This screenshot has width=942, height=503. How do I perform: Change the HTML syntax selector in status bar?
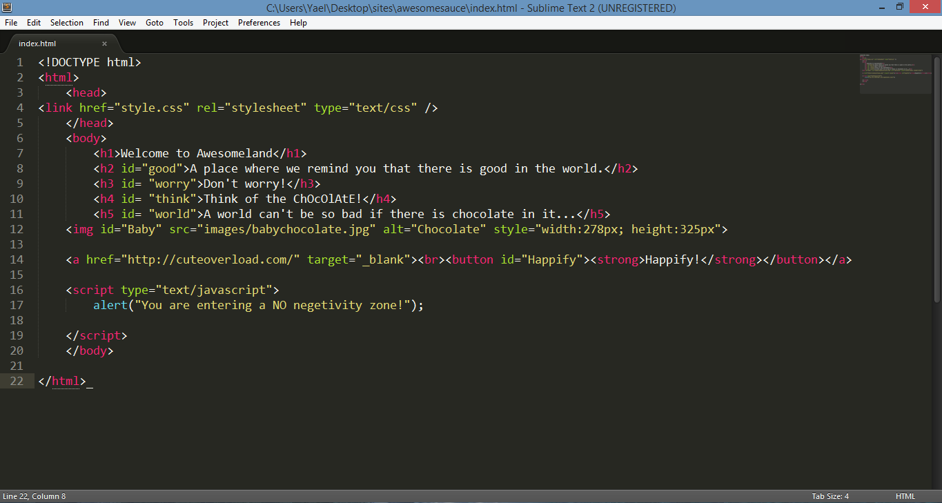pos(905,497)
